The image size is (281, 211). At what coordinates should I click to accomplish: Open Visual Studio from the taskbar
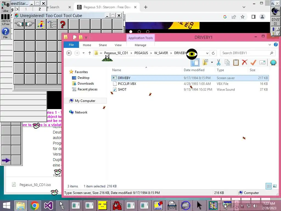(x=48, y=206)
